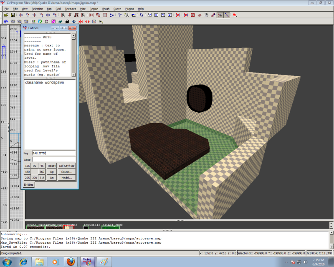Flip selection along Z-axis
This screenshot has height=267, width=334.
click(x=48, y=15)
